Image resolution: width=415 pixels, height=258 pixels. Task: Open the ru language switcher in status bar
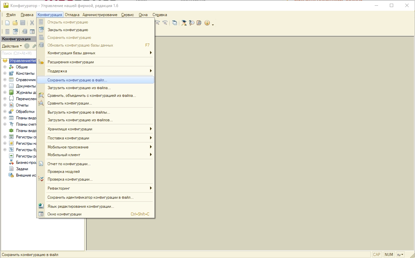click(400, 255)
